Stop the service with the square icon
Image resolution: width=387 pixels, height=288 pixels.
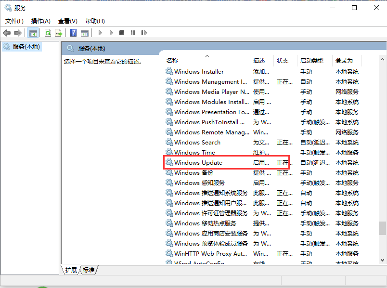tap(122, 33)
